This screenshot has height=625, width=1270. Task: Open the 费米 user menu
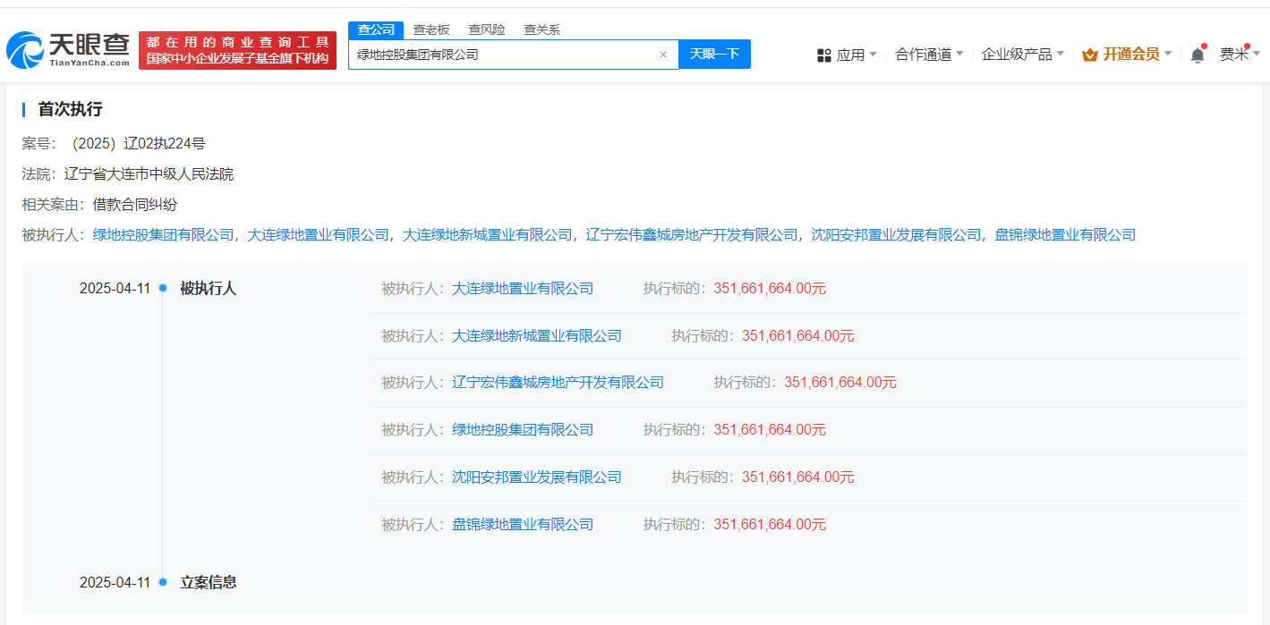[x=1238, y=55]
